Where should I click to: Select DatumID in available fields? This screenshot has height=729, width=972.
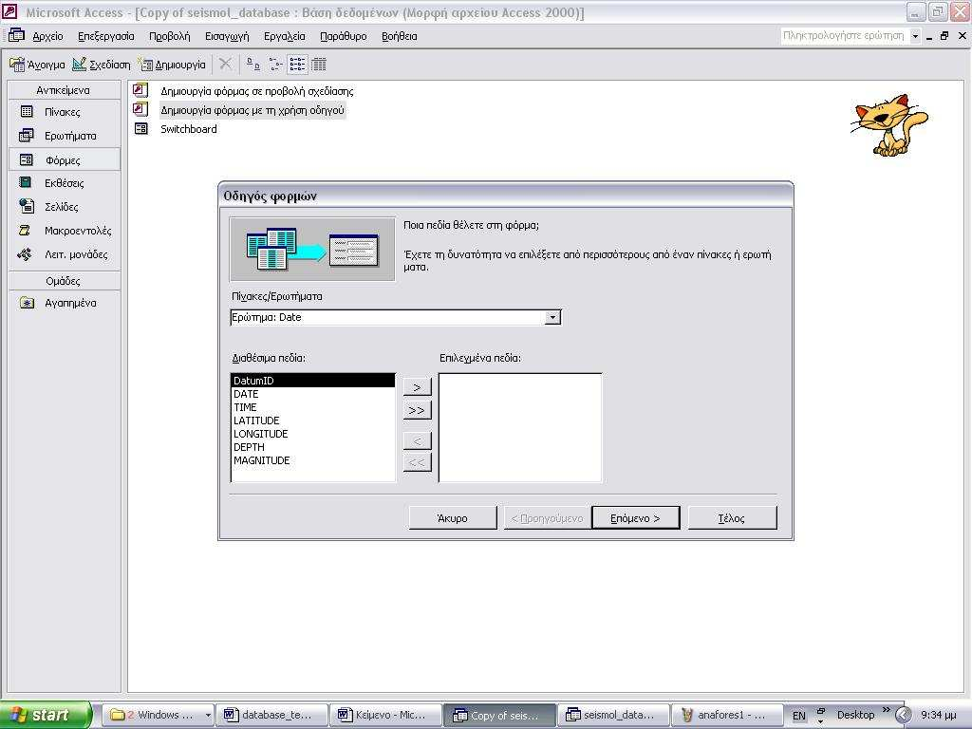coord(313,381)
